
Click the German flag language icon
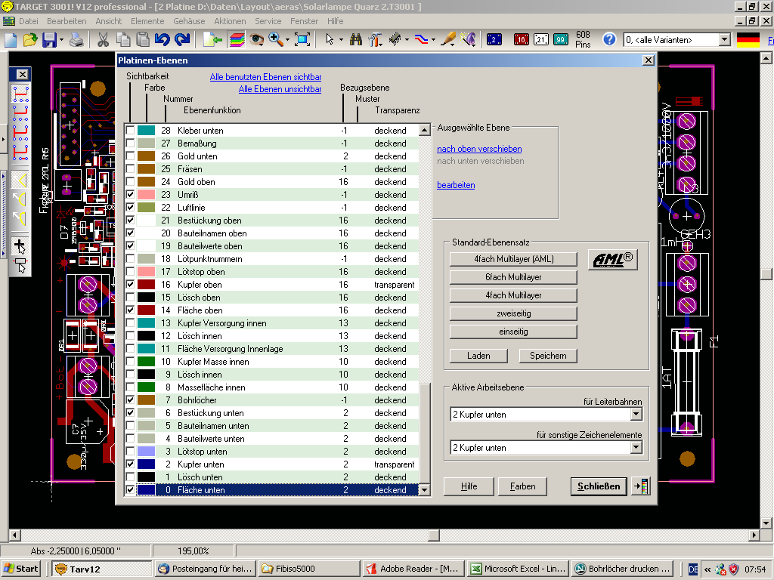pyautogui.click(x=748, y=40)
